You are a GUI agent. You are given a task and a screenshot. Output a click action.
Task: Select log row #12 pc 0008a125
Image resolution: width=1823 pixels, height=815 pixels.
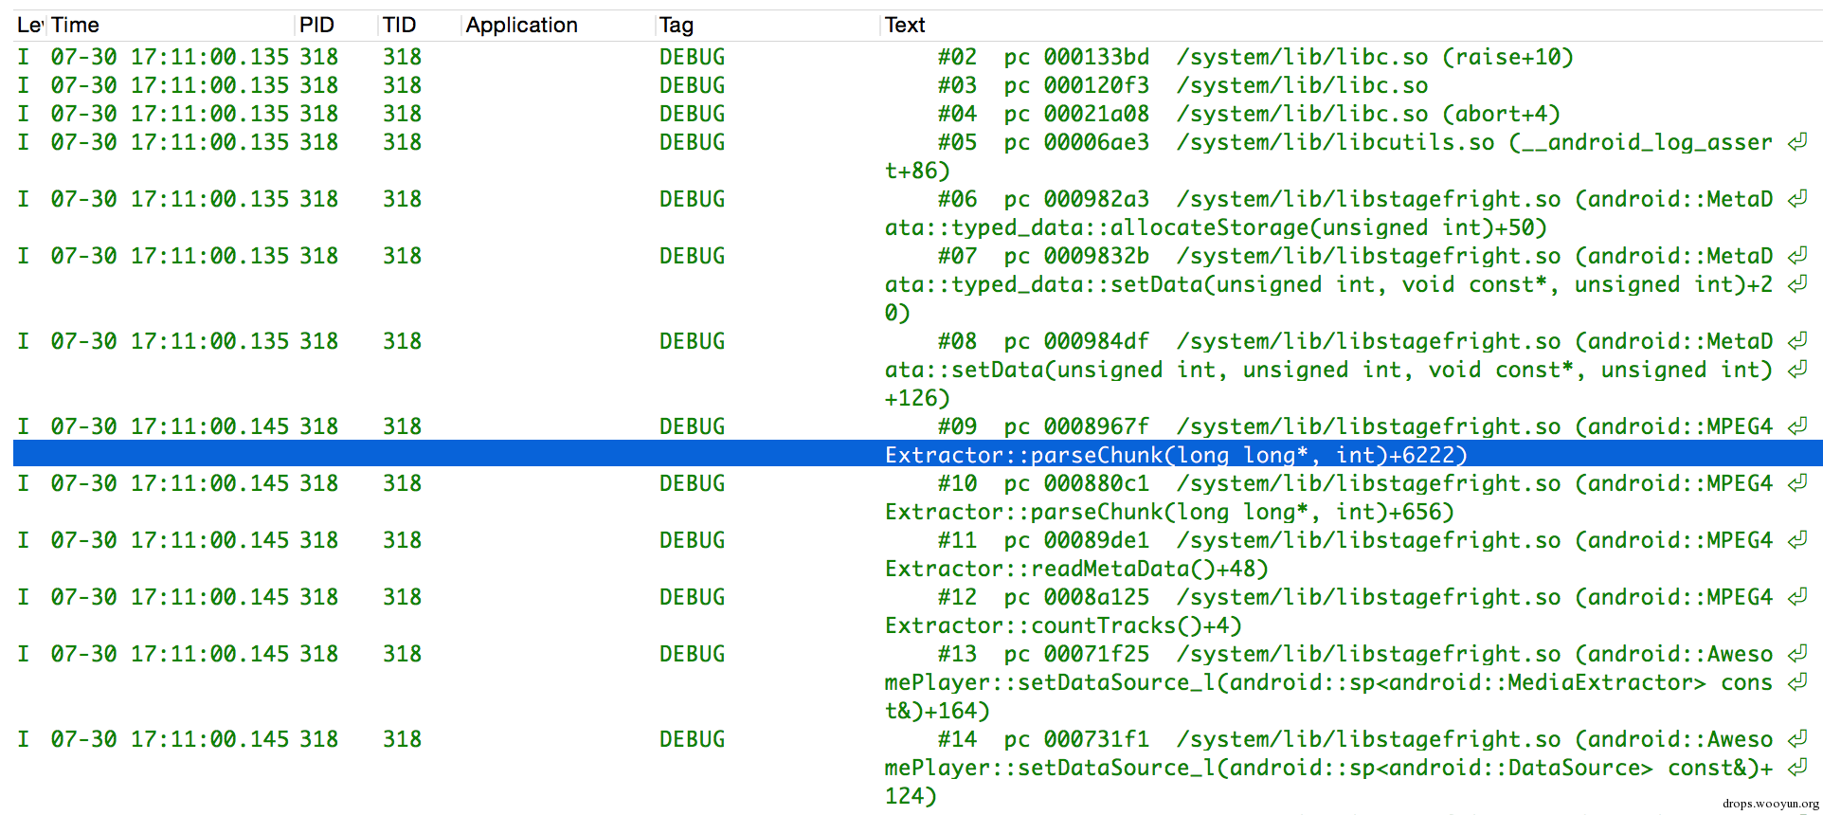point(917,597)
